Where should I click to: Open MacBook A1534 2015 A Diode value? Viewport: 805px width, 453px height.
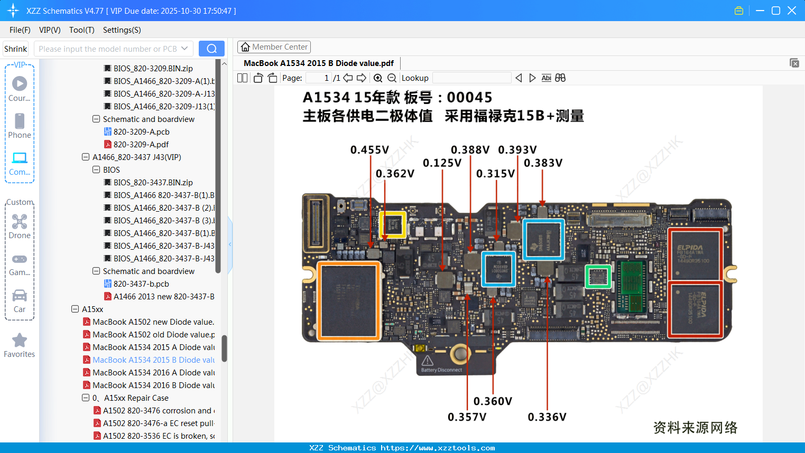click(x=149, y=347)
